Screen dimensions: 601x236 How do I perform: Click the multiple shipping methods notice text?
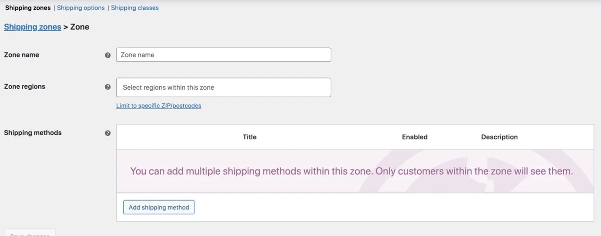tap(351, 171)
